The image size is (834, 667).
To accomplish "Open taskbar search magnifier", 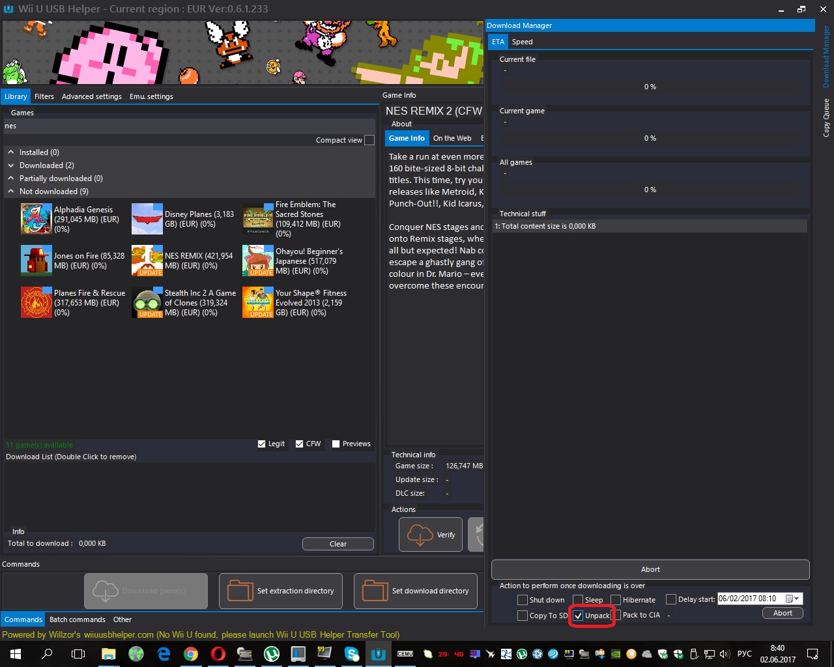I will pyautogui.click(x=47, y=654).
